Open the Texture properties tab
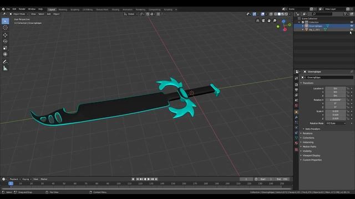355x199 pixels. pyautogui.click(x=296, y=149)
